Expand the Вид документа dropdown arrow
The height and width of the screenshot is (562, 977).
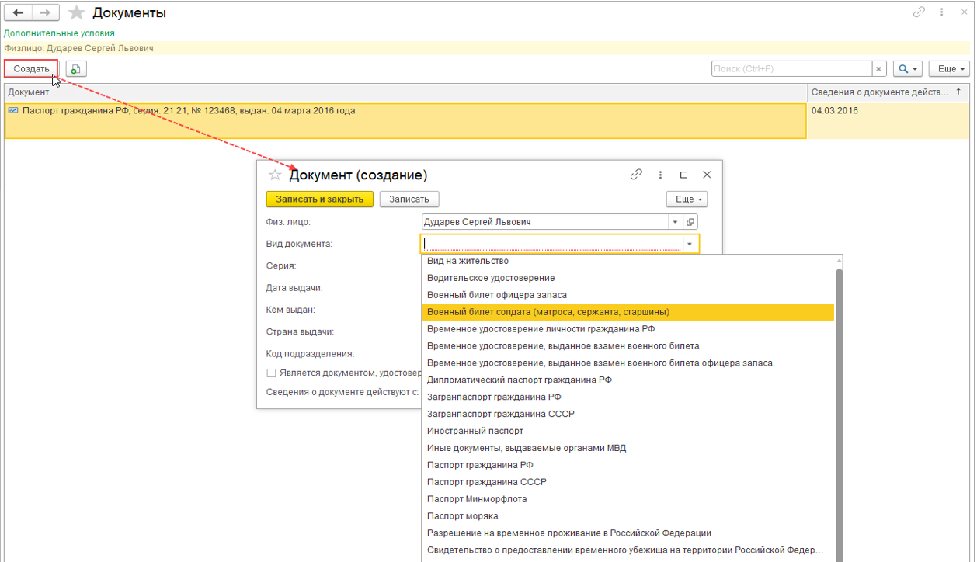click(690, 244)
